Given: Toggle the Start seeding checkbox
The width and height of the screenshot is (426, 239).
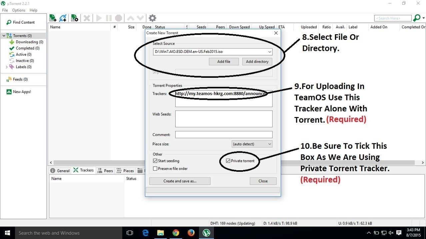Looking at the screenshot, I should pos(155,161).
